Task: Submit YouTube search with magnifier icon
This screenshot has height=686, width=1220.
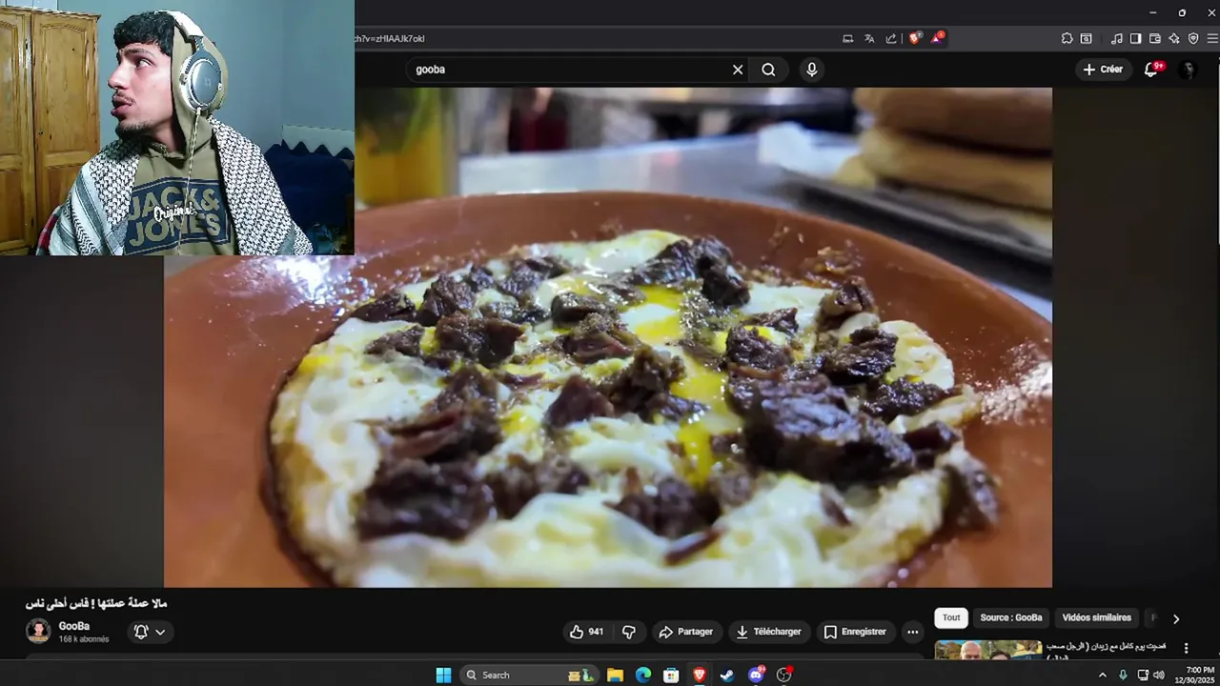Action: 768,70
